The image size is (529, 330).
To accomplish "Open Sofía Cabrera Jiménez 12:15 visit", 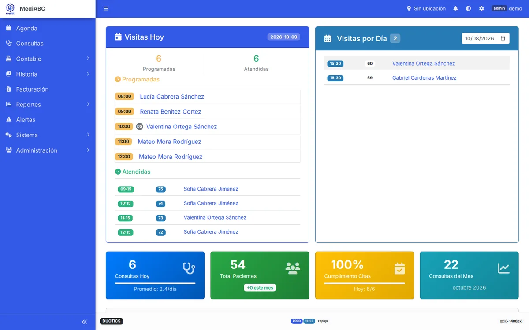I will pos(211,232).
